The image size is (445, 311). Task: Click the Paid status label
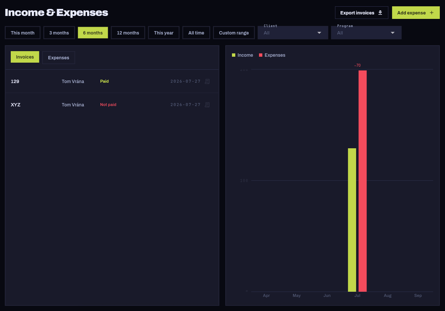point(104,81)
